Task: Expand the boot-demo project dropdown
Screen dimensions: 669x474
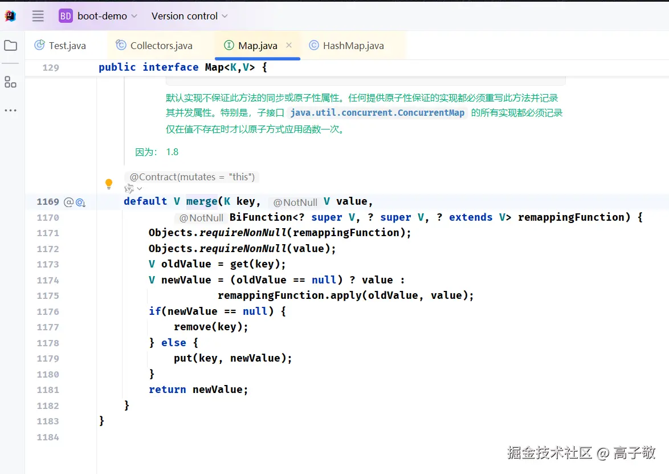Action: coord(107,16)
